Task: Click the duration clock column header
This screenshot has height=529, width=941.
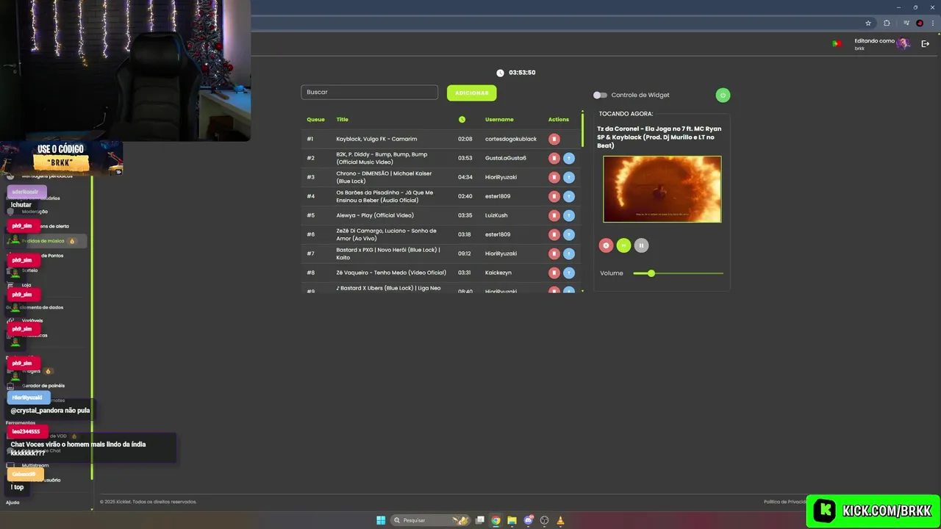Action: click(462, 119)
